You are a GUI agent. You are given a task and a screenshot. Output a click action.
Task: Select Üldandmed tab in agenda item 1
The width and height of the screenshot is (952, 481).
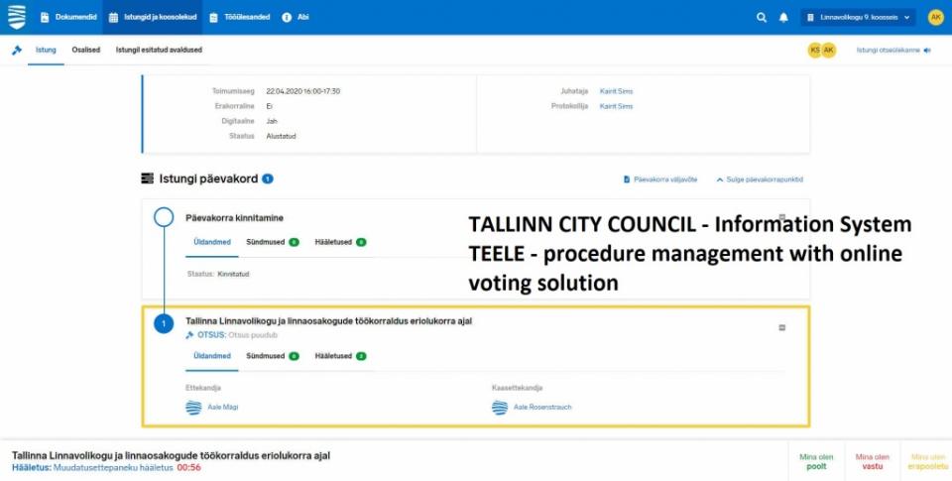pyautogui.click(x=212, y=356)
